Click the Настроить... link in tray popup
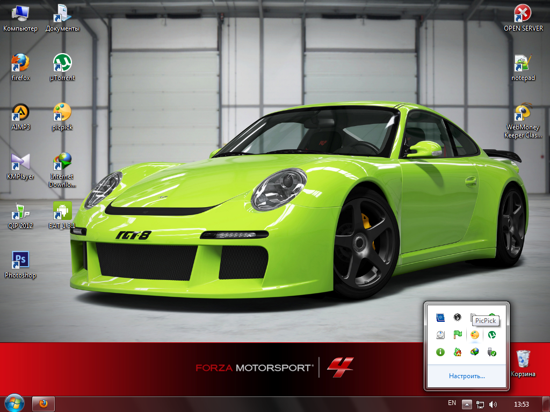 point(467,376)
